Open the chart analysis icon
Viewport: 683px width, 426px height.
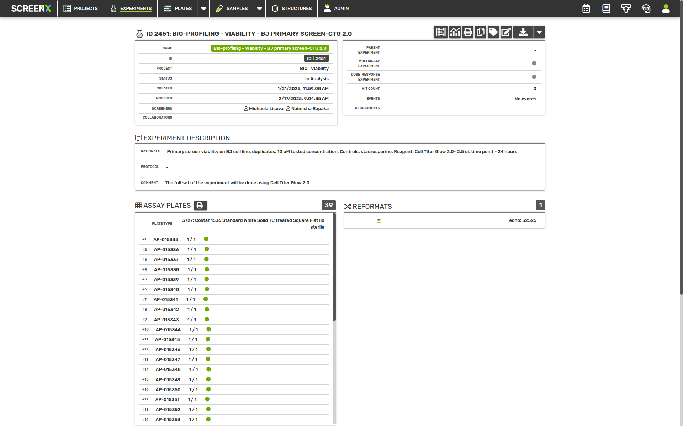pos(455,32)
